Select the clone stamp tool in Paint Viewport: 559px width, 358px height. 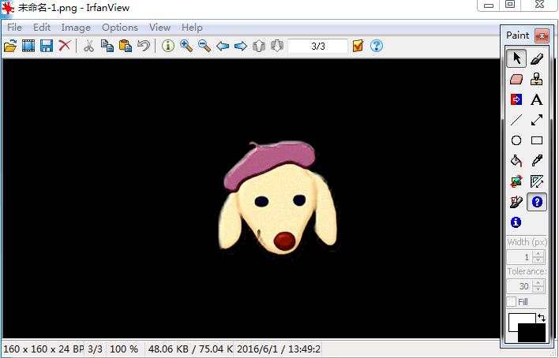click(x=537, y=79)
